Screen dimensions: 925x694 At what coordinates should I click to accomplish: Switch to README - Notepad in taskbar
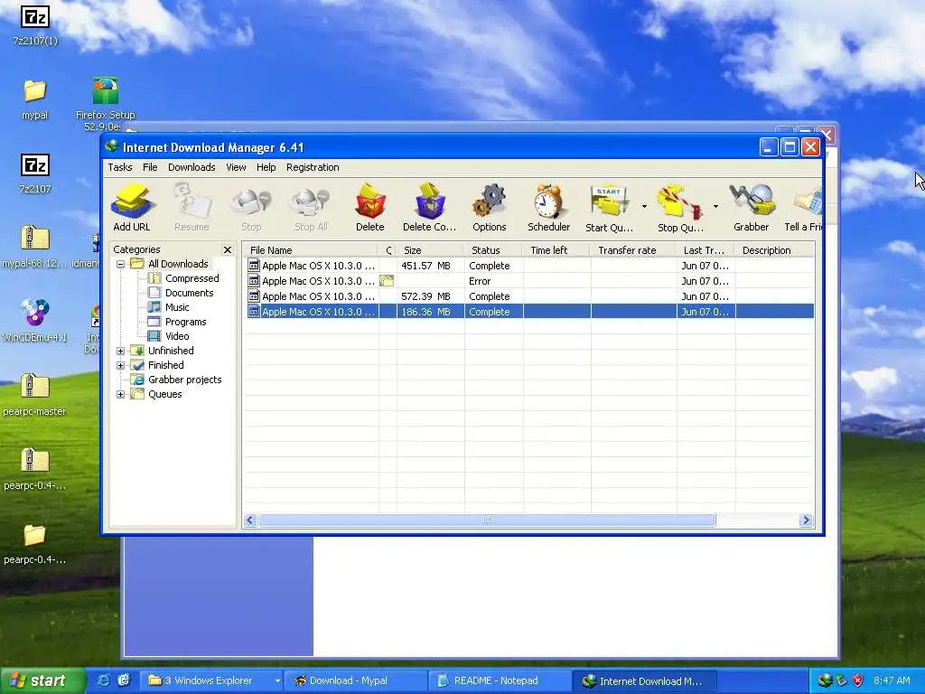(499, 680)
